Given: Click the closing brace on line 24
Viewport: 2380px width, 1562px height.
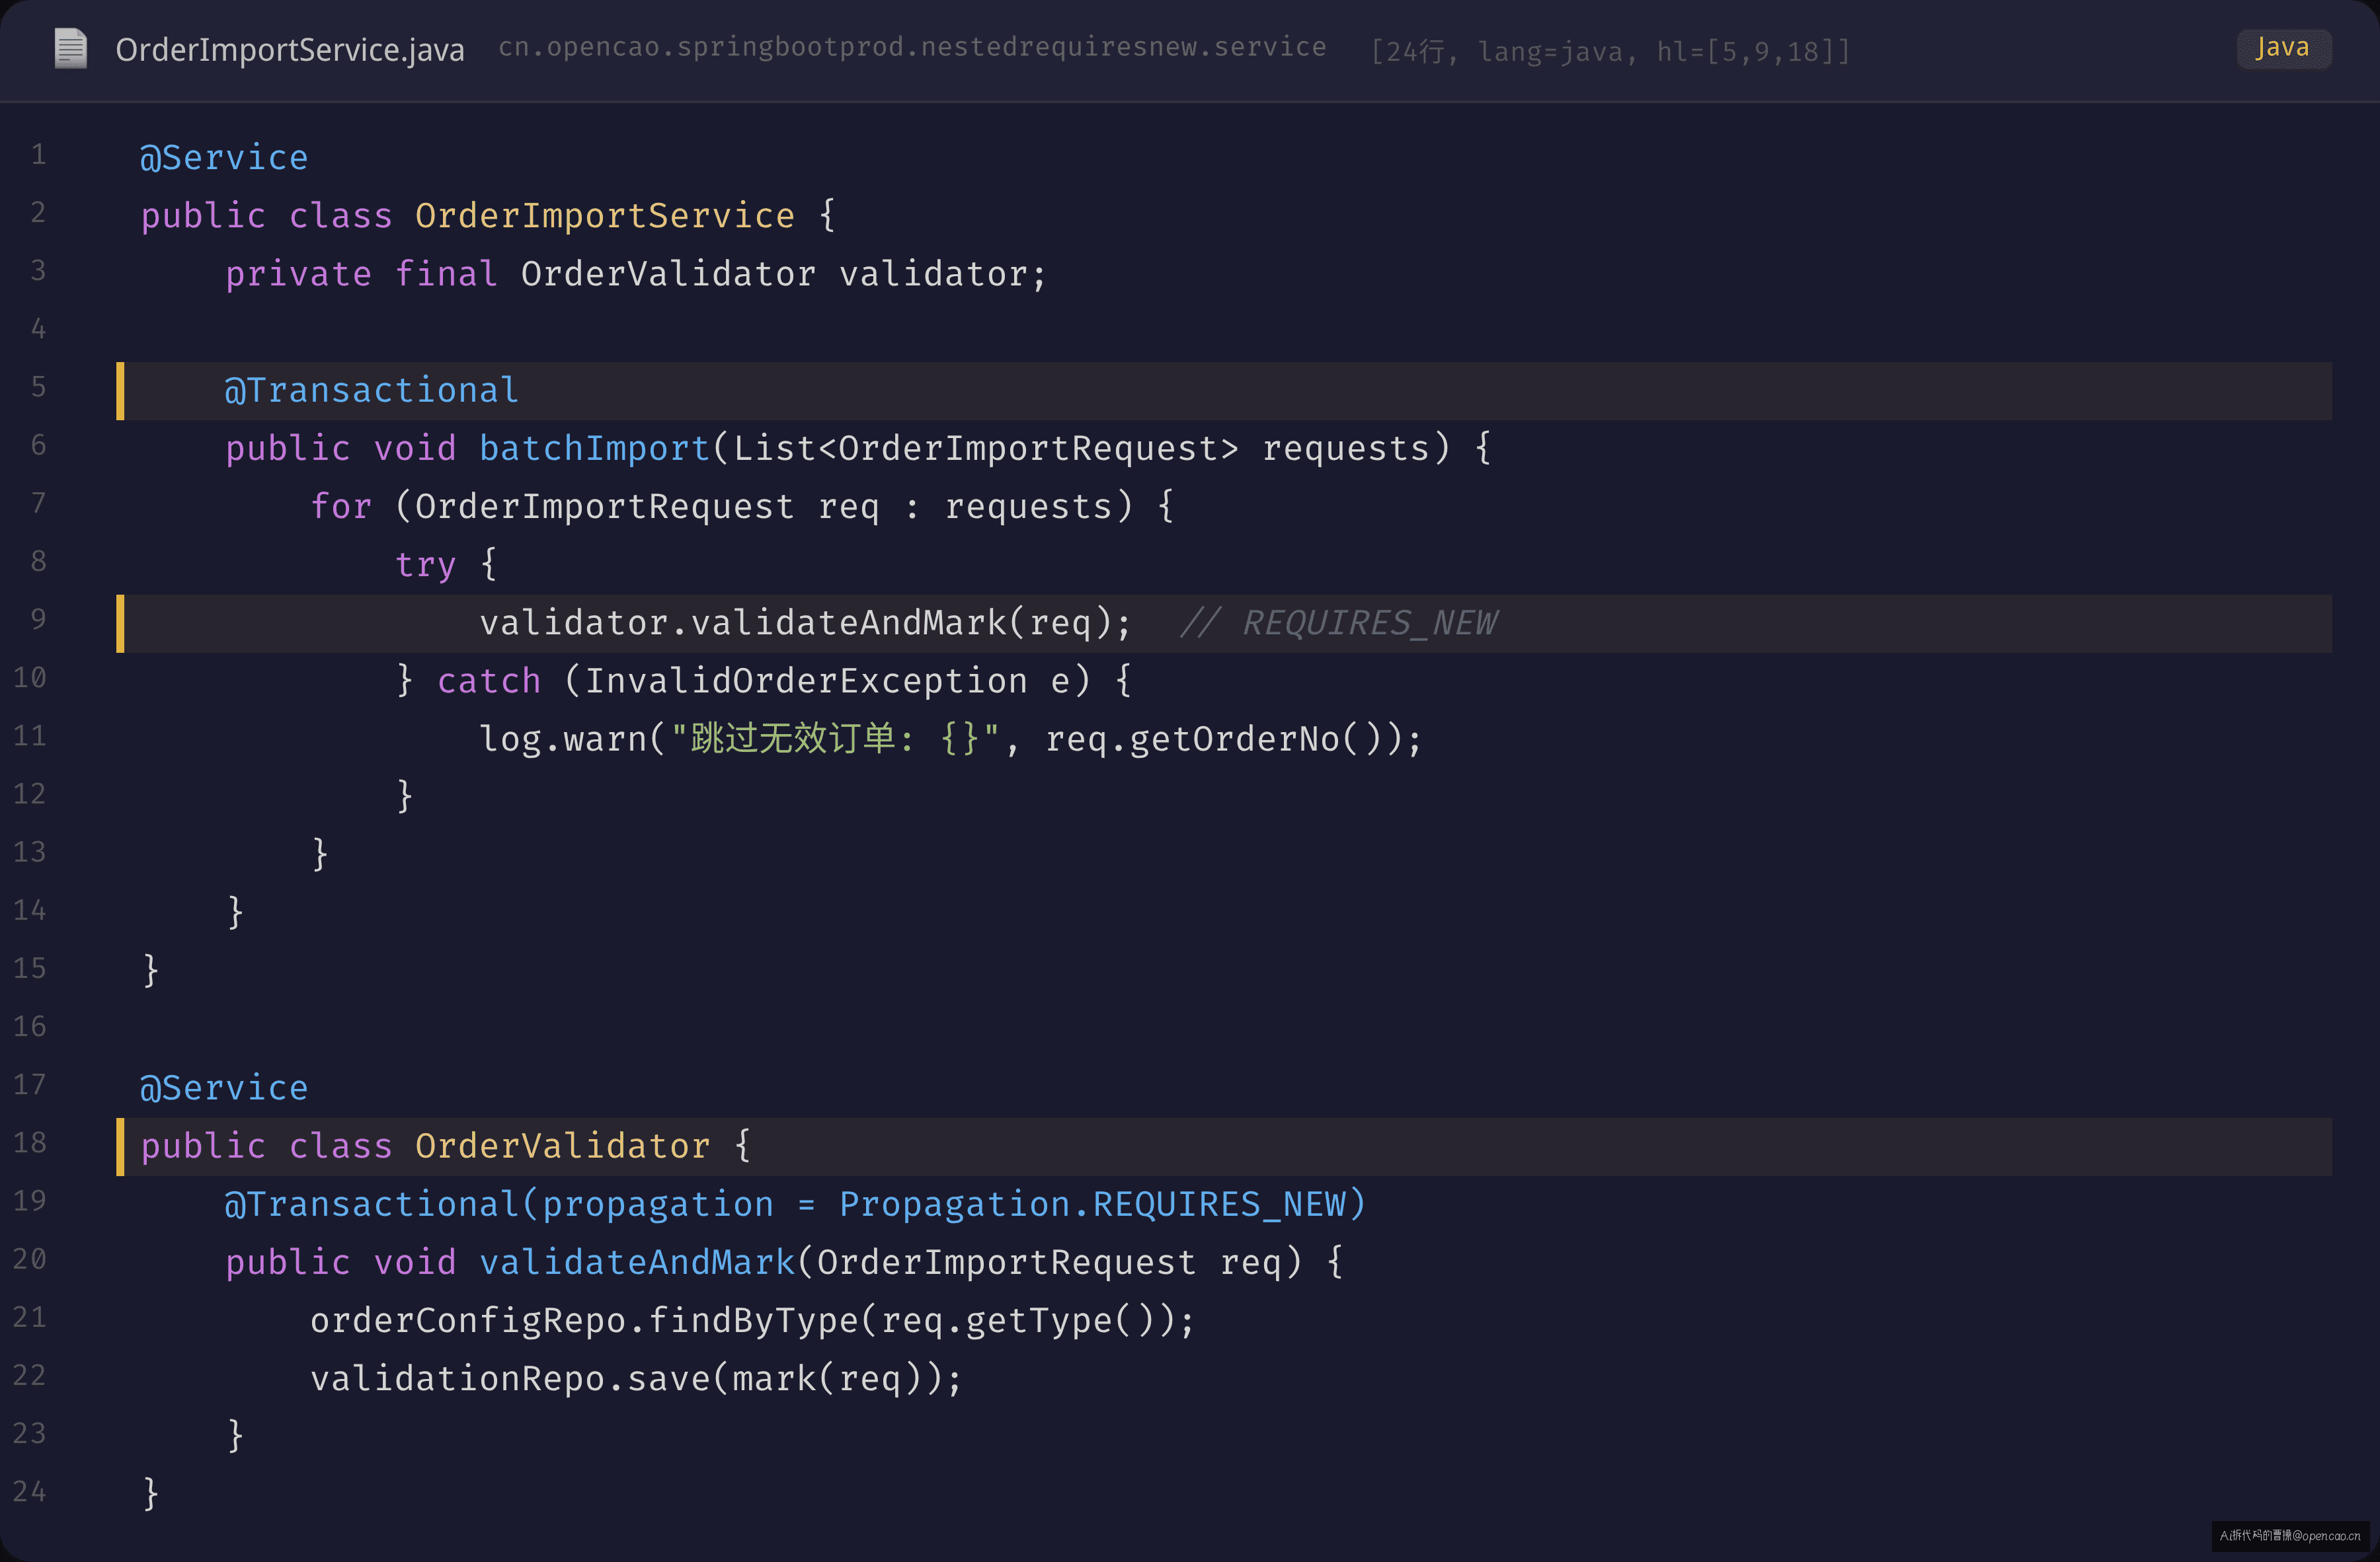Looking at the screenshot, I should click(x=150, y=1494).
